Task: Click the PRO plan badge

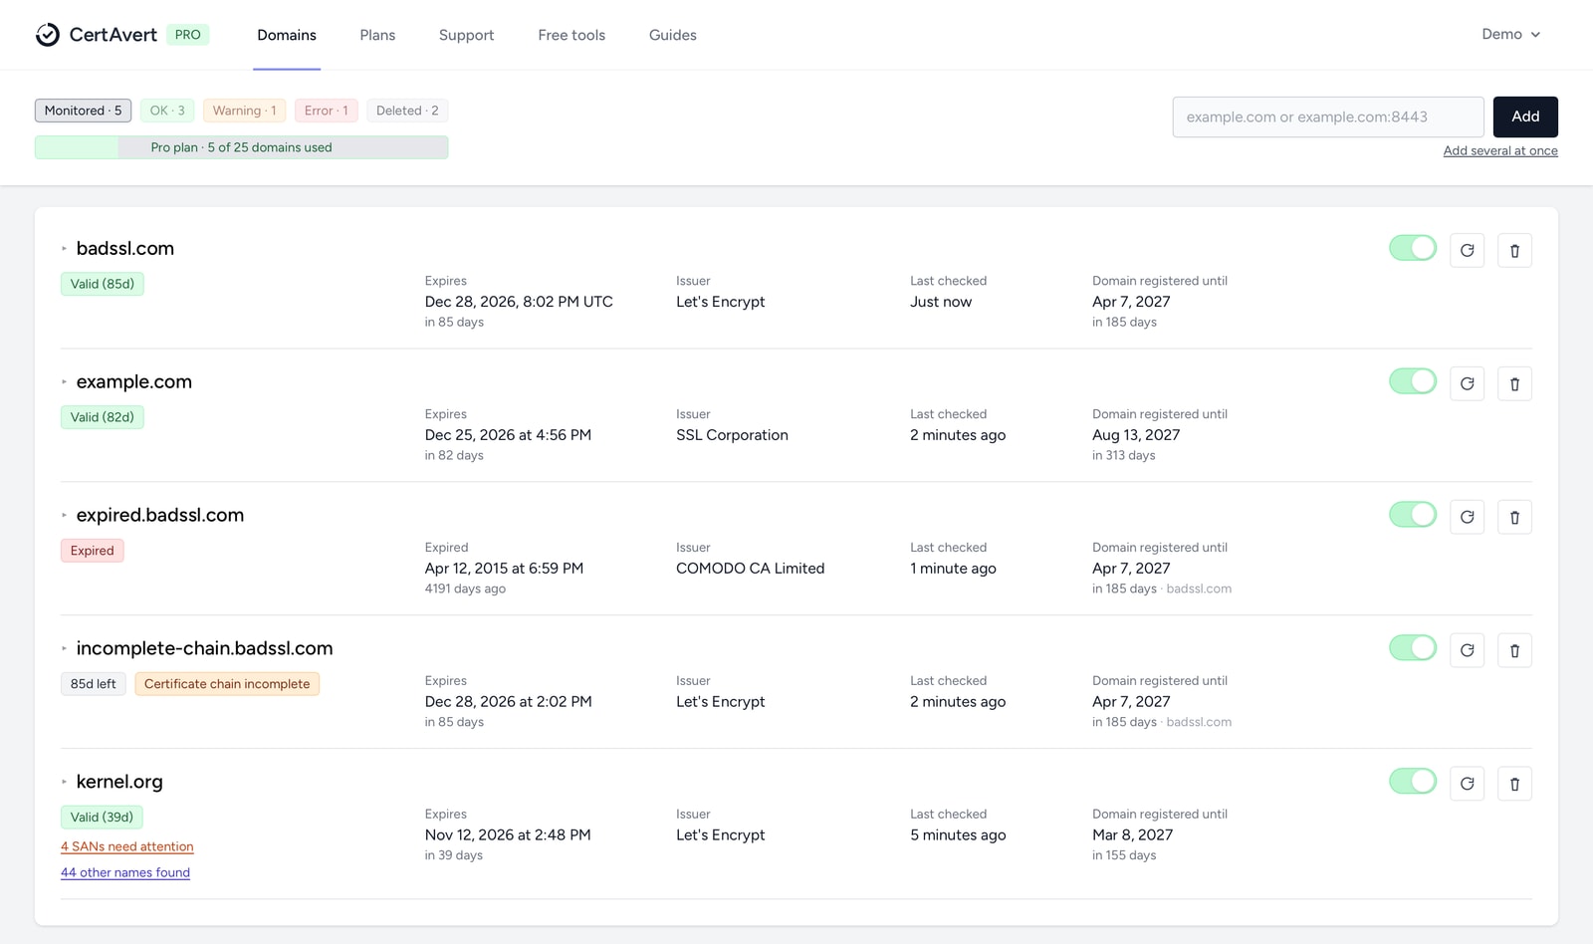Action: [187, 35]
